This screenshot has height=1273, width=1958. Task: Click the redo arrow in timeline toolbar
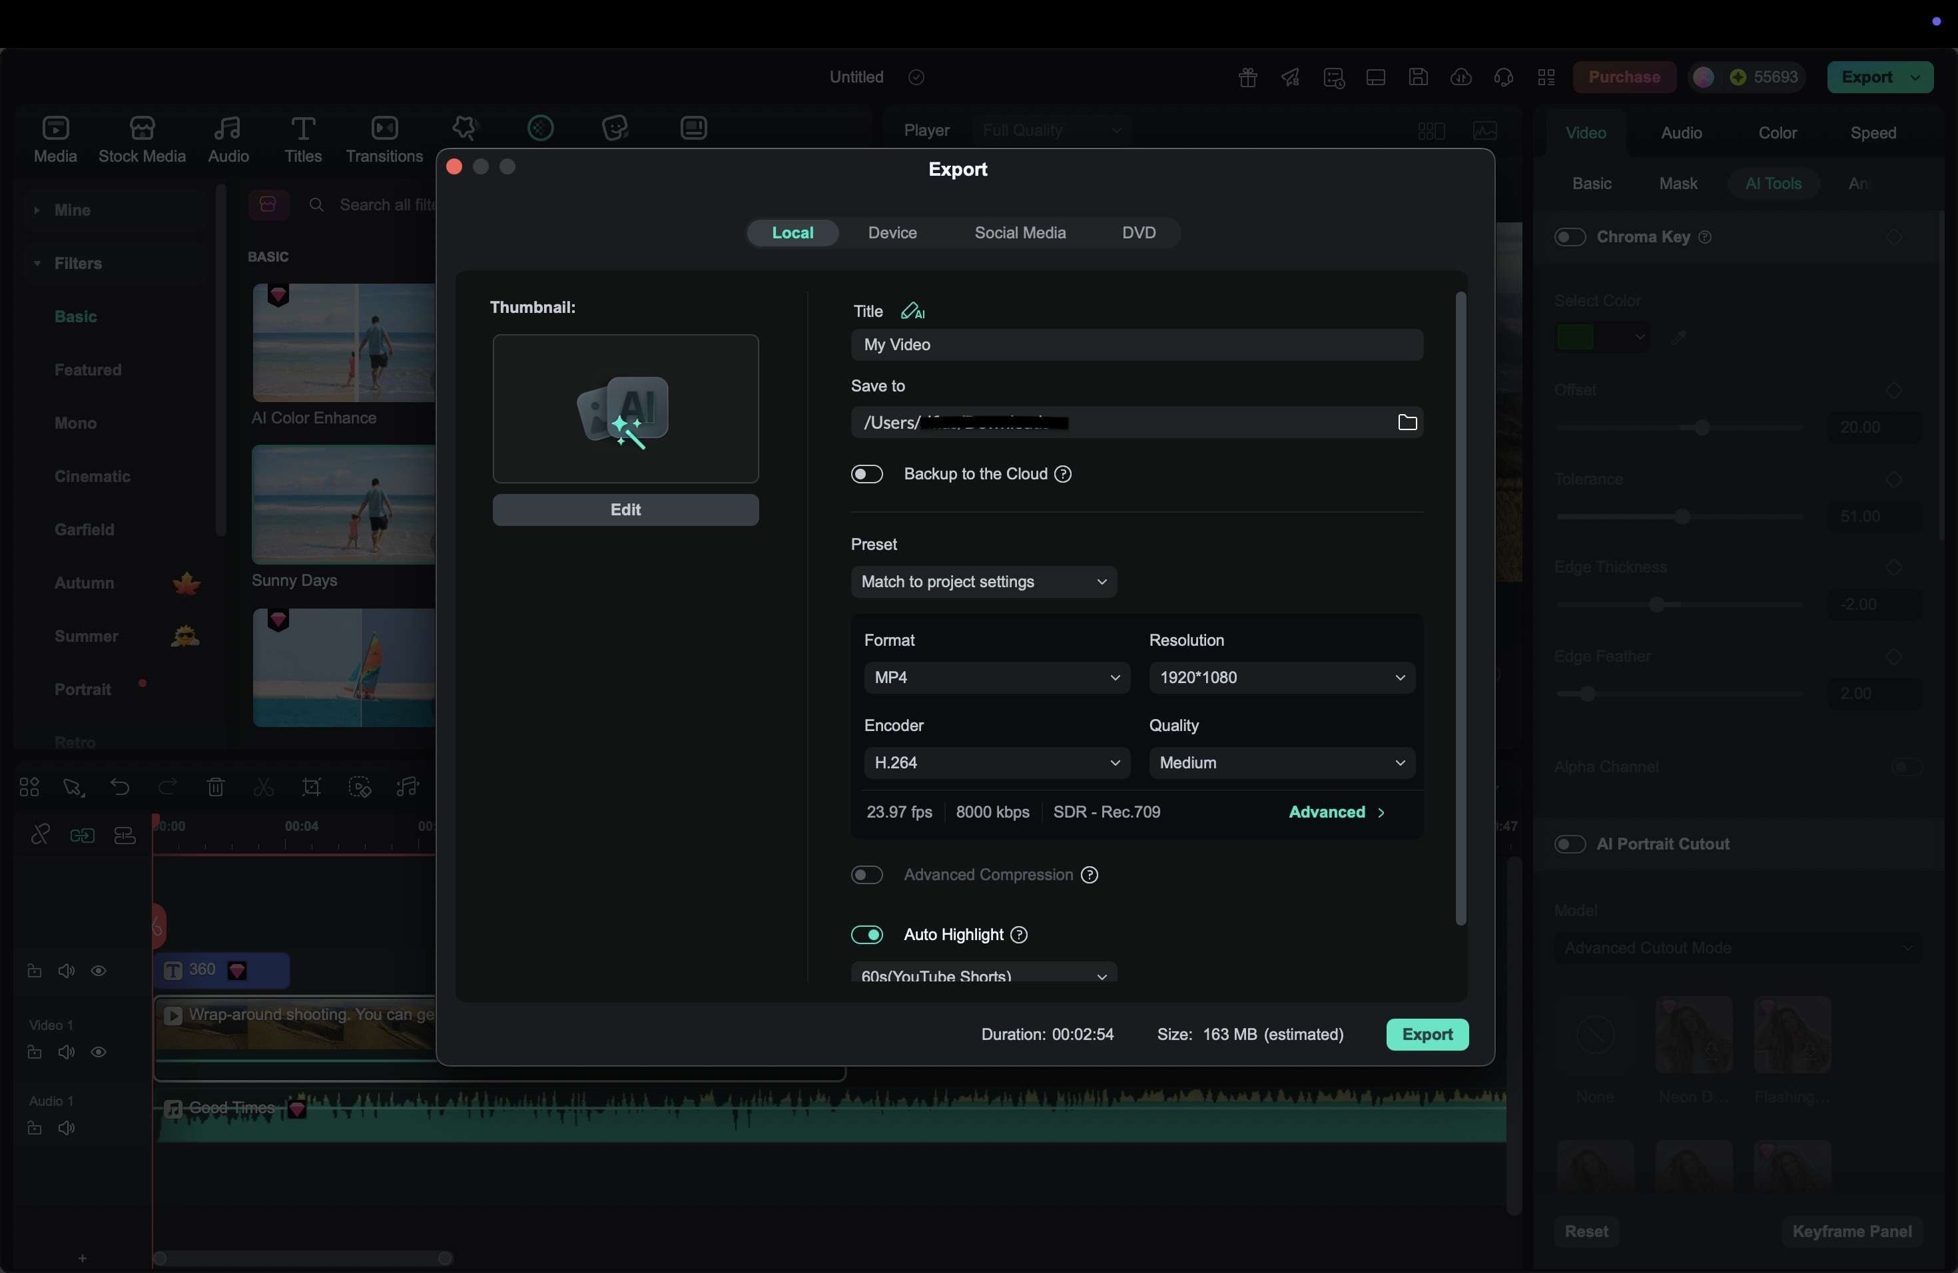[x=168, y=788]
